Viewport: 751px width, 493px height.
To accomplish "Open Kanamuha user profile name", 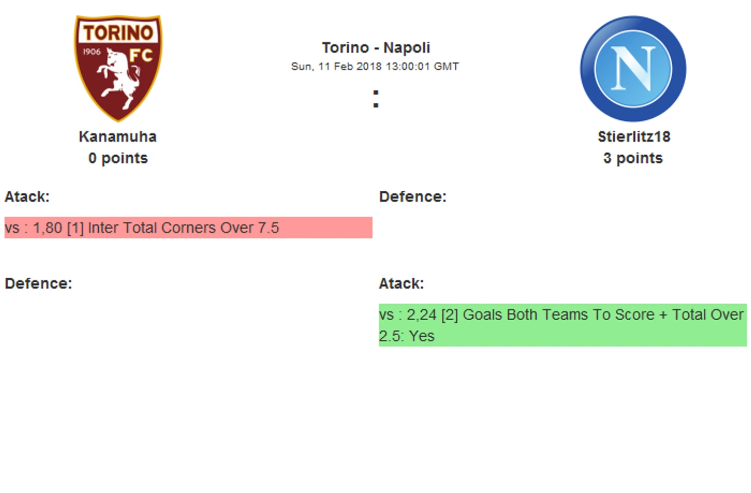I will (x=118, y=137).
